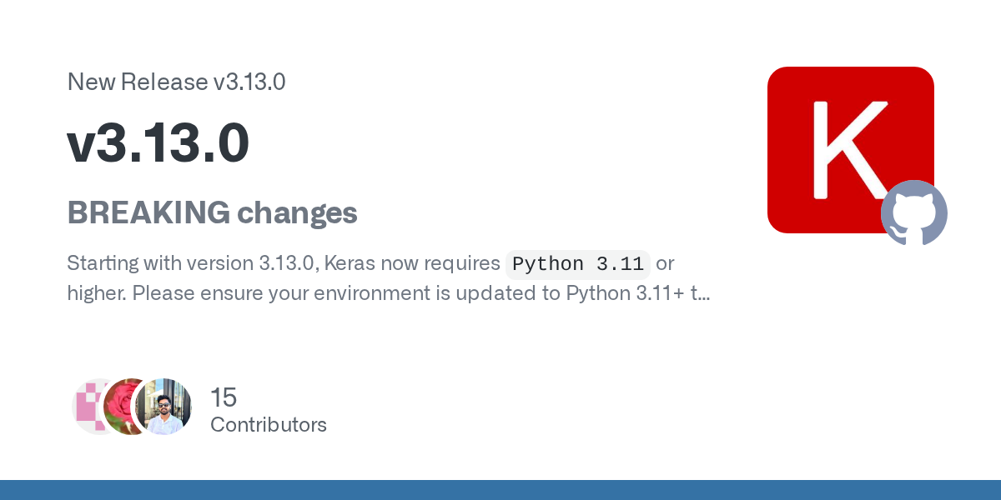Click the blue bar along the bottom
Viewport: 1001px width, 500px height.
click(x=500, y=490)
